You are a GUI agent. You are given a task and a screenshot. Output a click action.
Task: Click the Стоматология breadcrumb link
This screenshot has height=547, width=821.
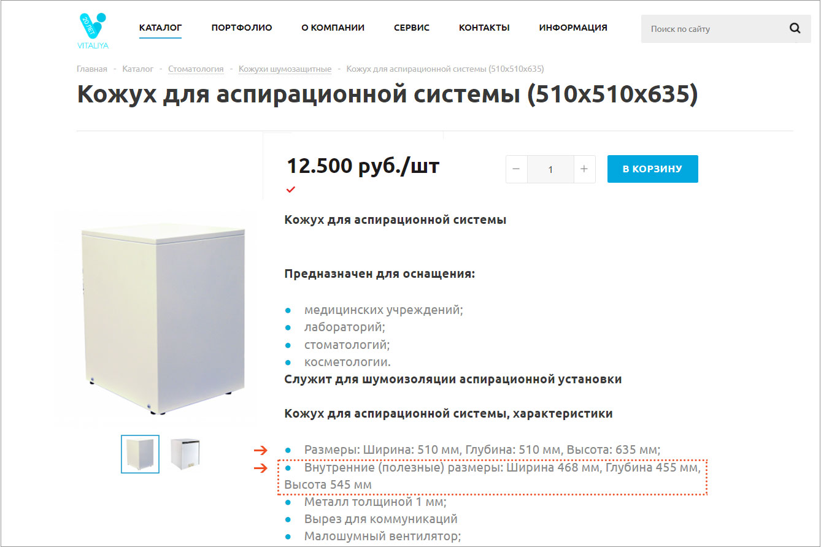pyautogui.click(x=196, y=69)
